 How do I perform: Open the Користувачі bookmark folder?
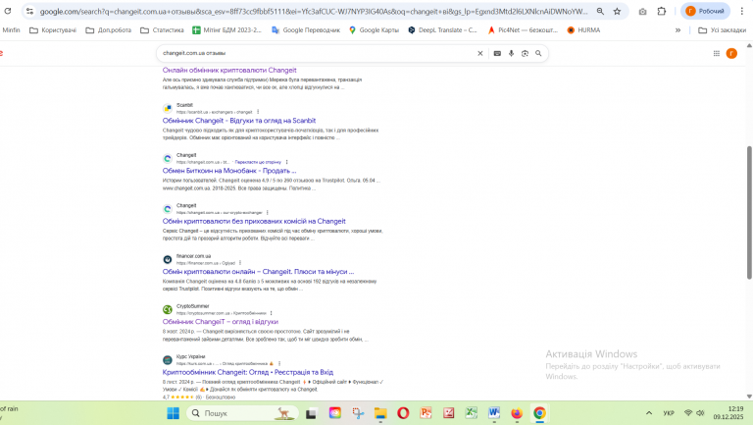[53, 29]
